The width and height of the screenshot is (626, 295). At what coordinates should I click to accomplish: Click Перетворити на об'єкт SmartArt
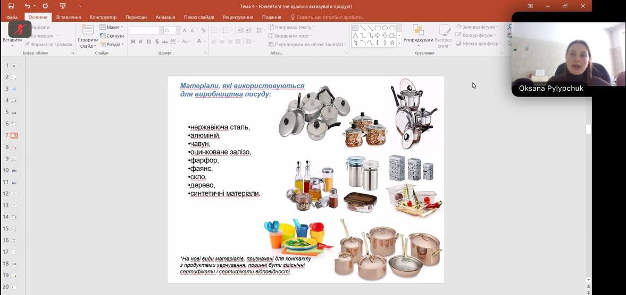(x=307, y=45)
